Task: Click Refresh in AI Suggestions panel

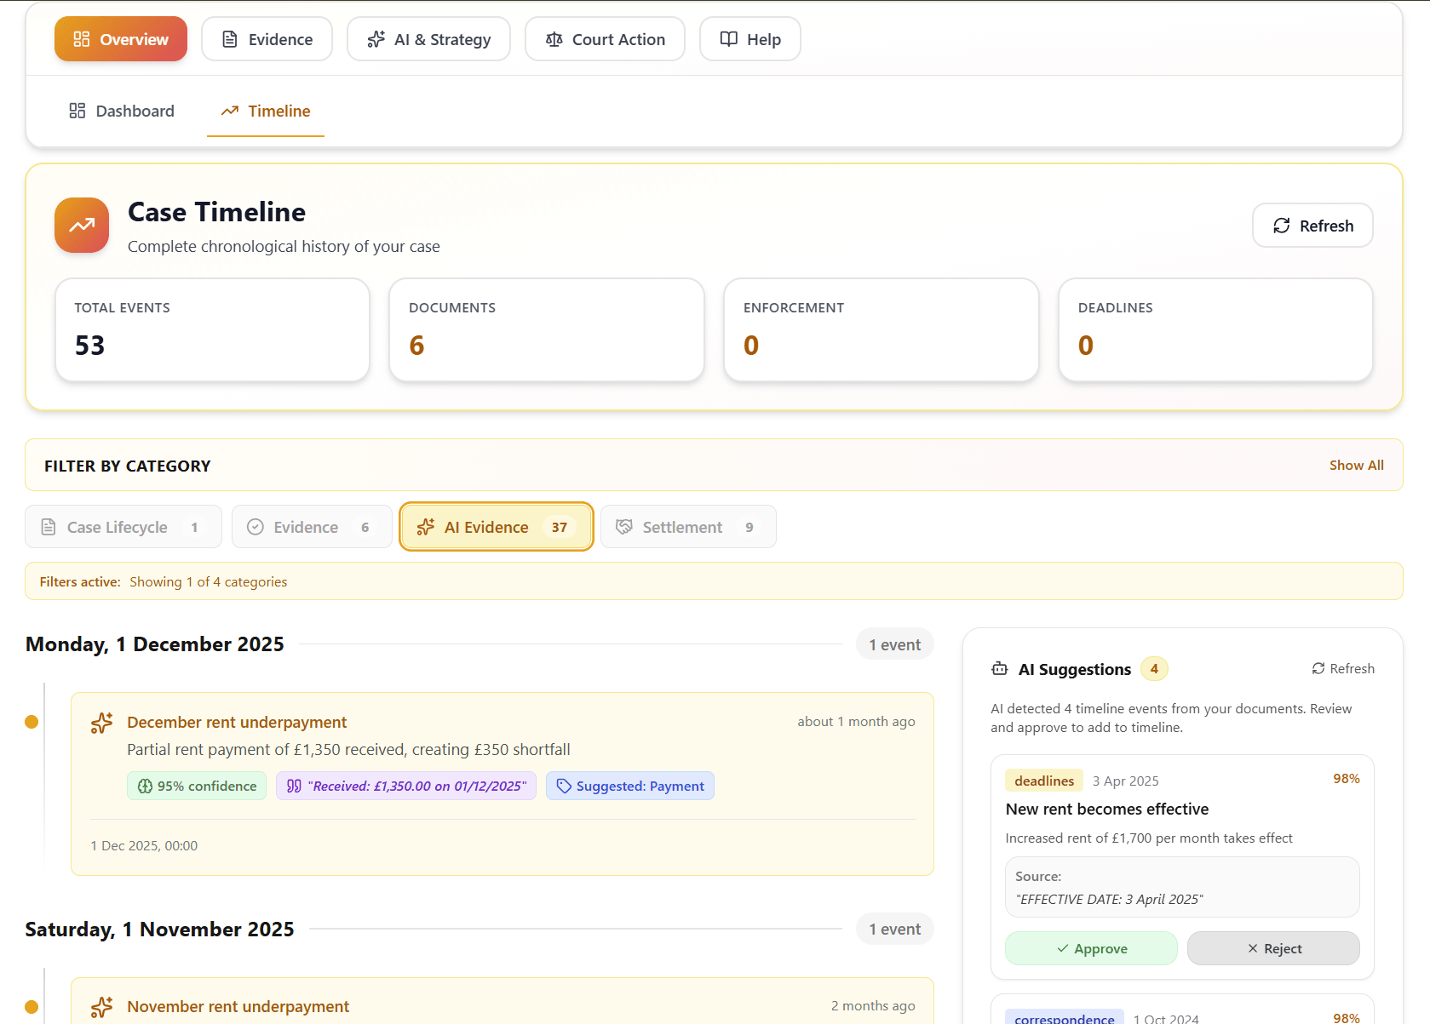Action: tap(1343, 669)
